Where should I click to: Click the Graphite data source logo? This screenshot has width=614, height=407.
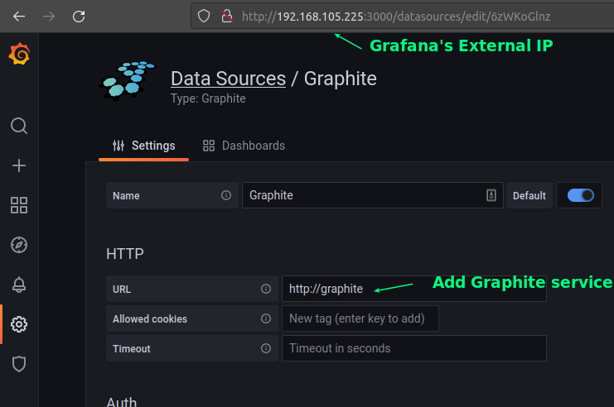(x=128, y=81)
